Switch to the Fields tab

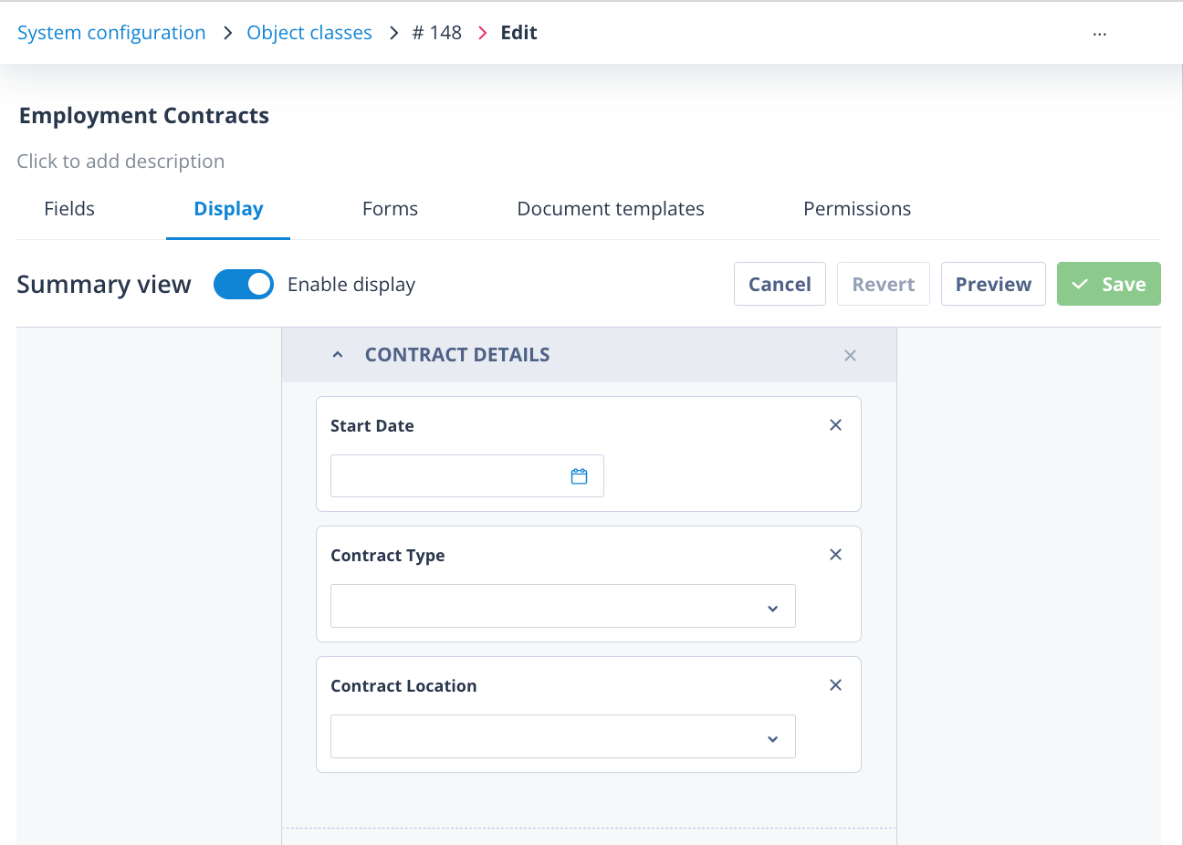pos(69,209)
